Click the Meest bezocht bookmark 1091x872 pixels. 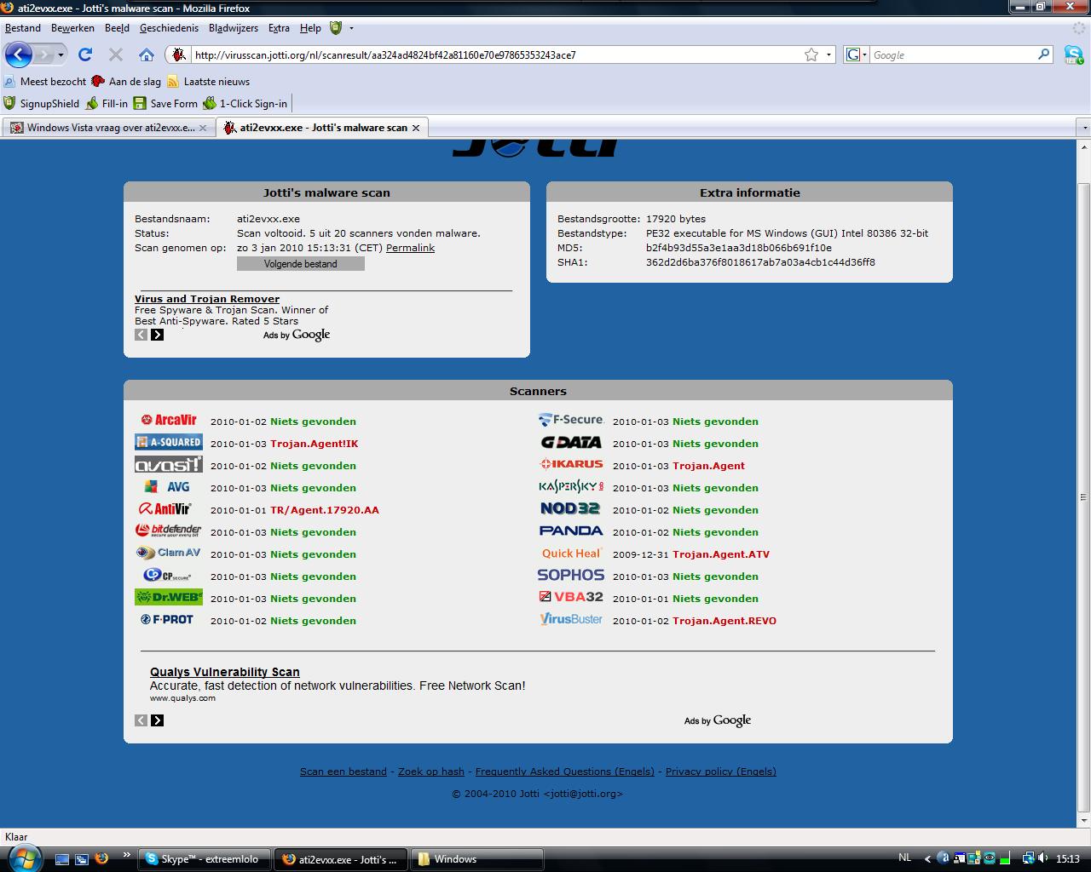click(45, 82)
